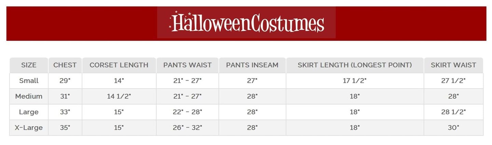Click the Large size row label
This screenshot has height=145, width=492.
(x=29, y=112)
